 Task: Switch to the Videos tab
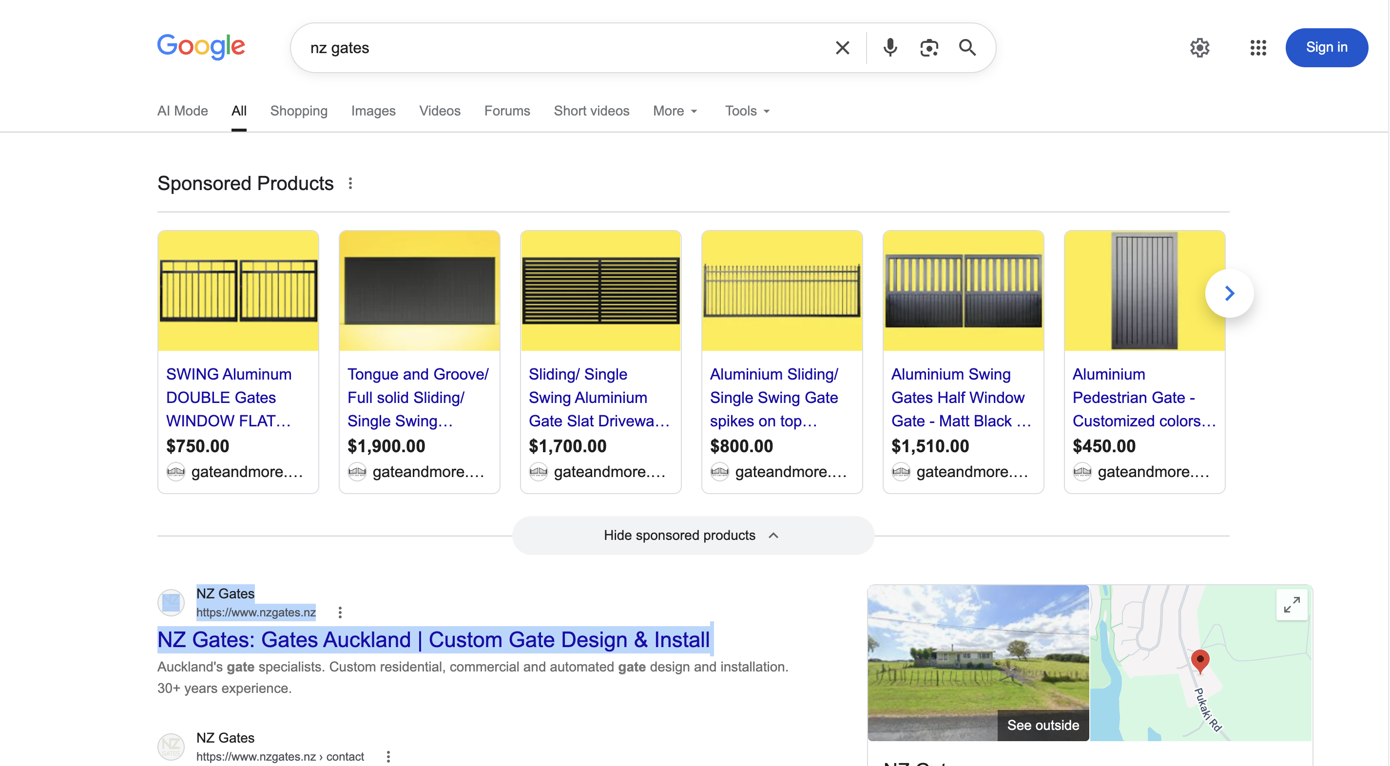(440, 111)
